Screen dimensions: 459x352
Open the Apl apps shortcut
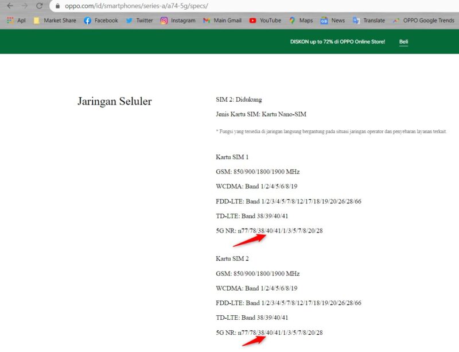click(x=16, y=21)
